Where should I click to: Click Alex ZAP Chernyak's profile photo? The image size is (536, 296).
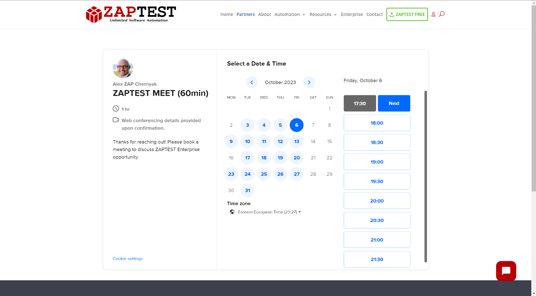tap(123, 68)
